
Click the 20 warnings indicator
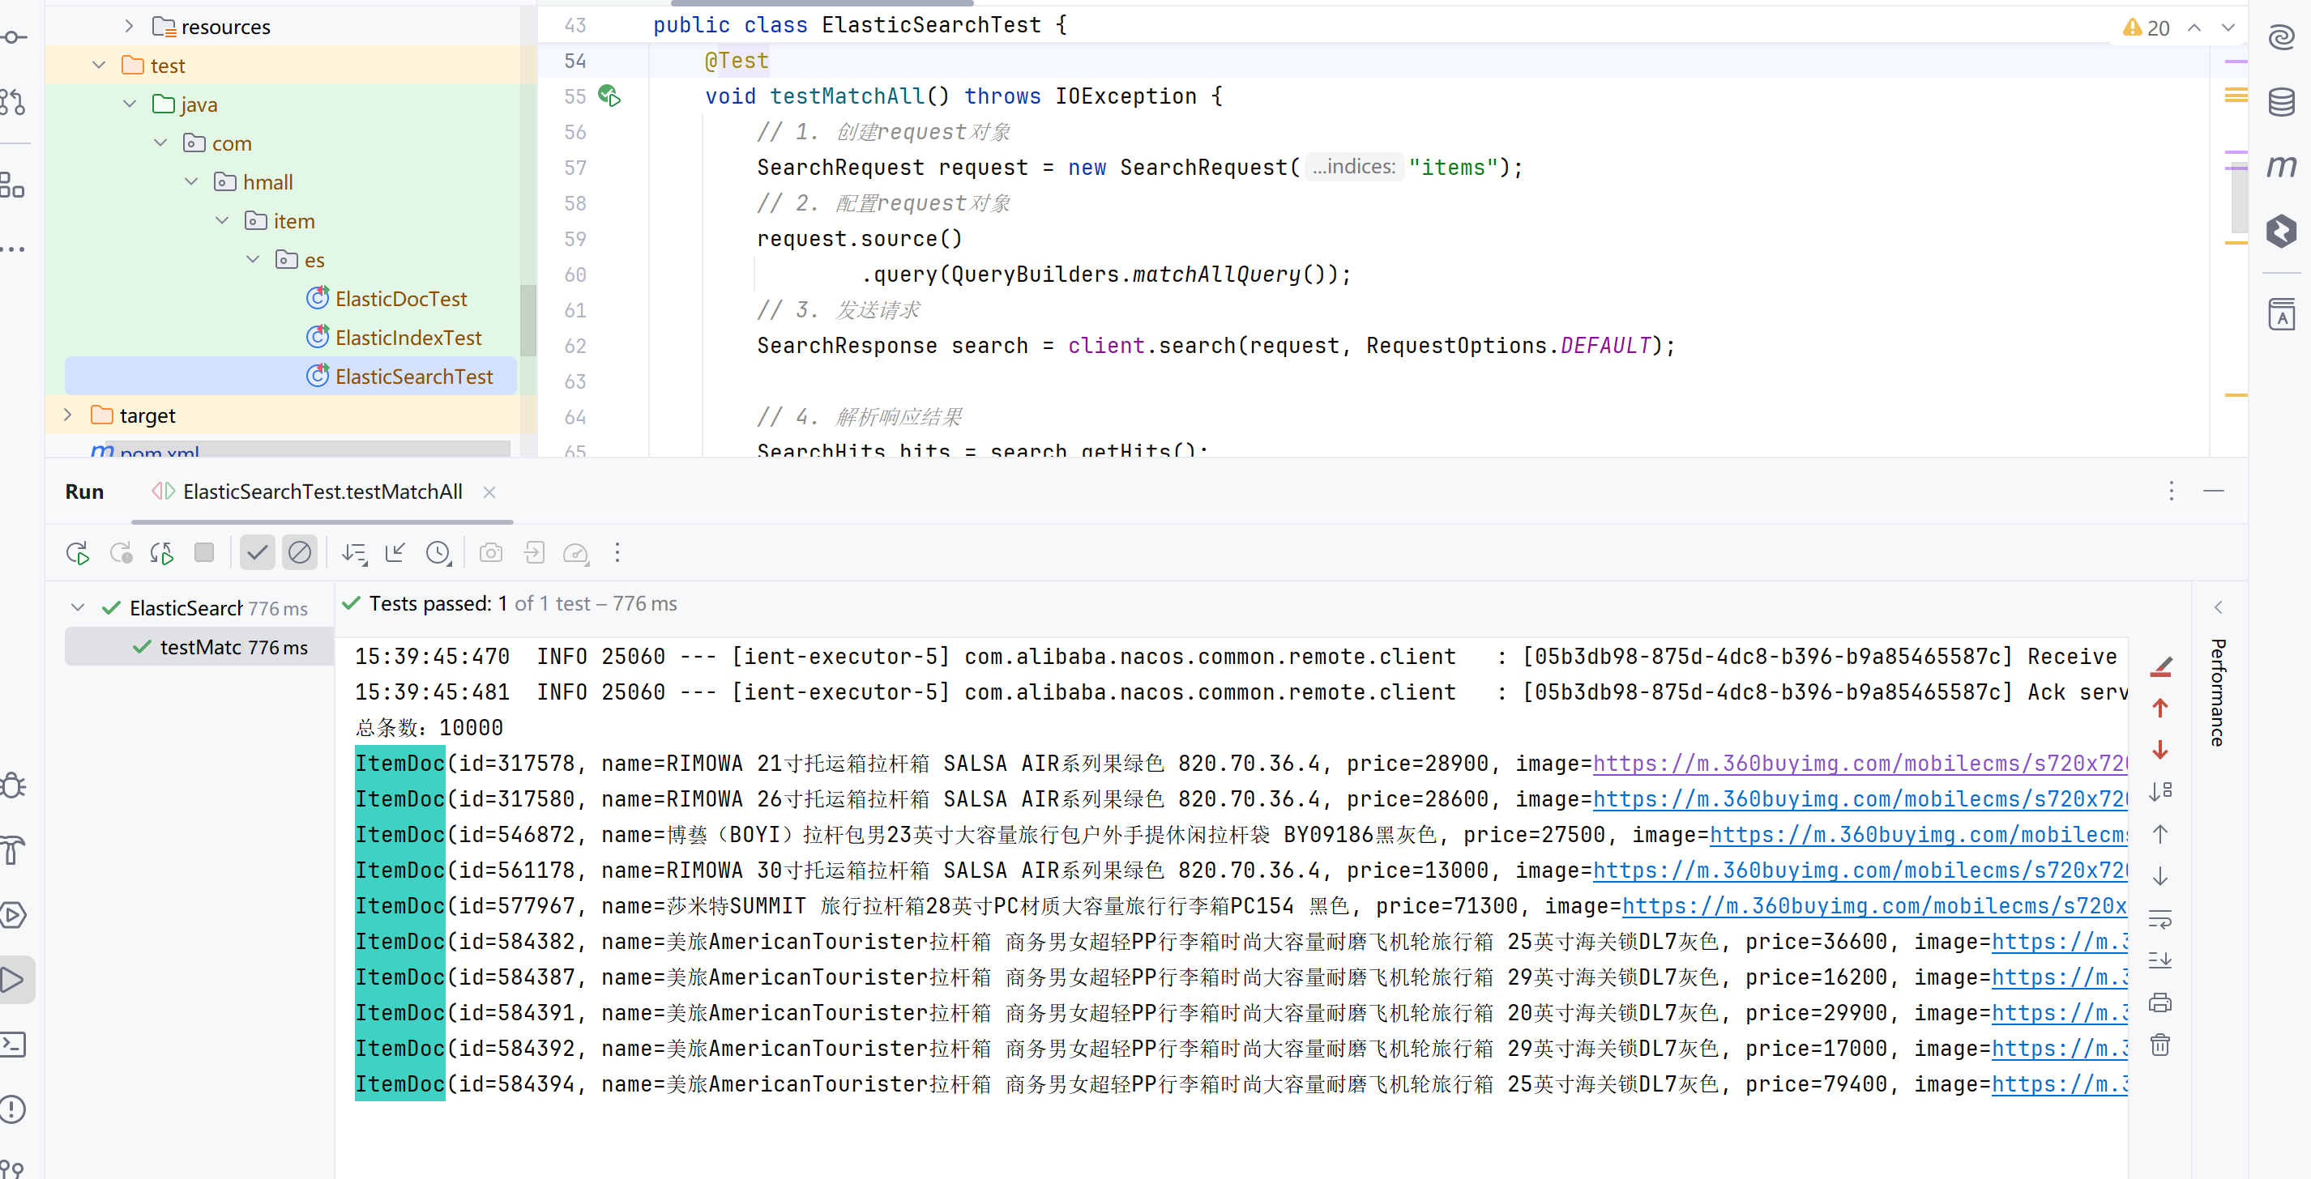[x=2147, y=28]
